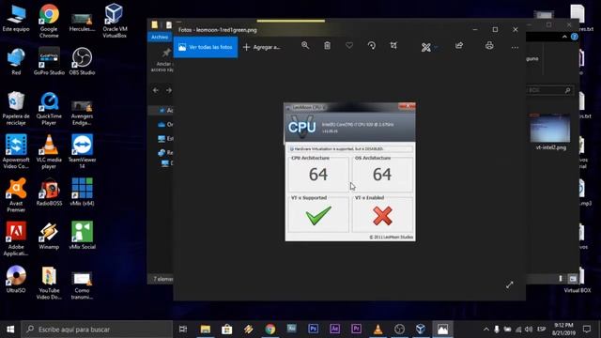Click the displayed leomoon CPU image
Viewport: 601px width, 338px height.
point(350,172)
